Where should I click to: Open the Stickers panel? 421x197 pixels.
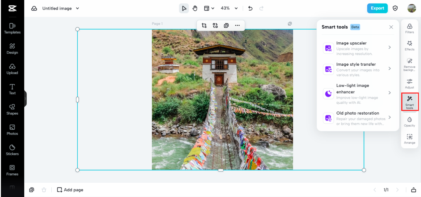pyautogui.click(x=12, y=150)
